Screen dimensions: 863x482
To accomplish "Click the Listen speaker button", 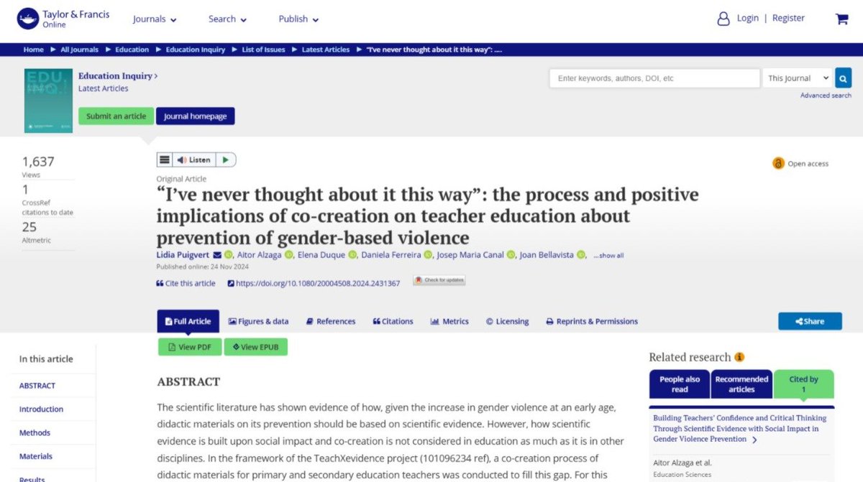I will pos(194,160).
